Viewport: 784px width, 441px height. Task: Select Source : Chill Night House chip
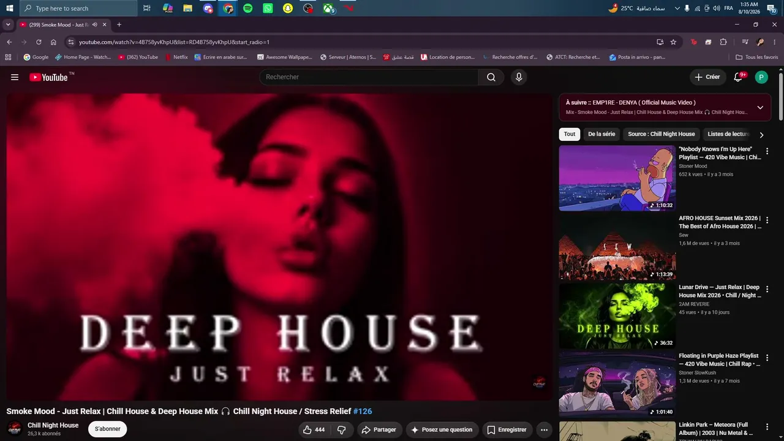661,134
